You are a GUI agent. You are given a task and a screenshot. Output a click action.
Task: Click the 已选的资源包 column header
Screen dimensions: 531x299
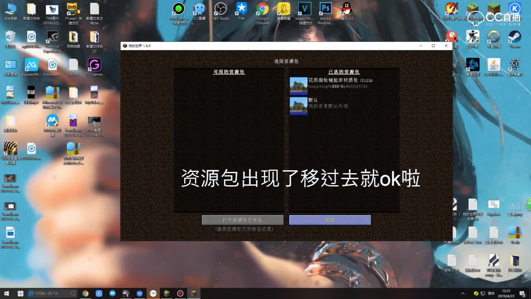[344, 72]
